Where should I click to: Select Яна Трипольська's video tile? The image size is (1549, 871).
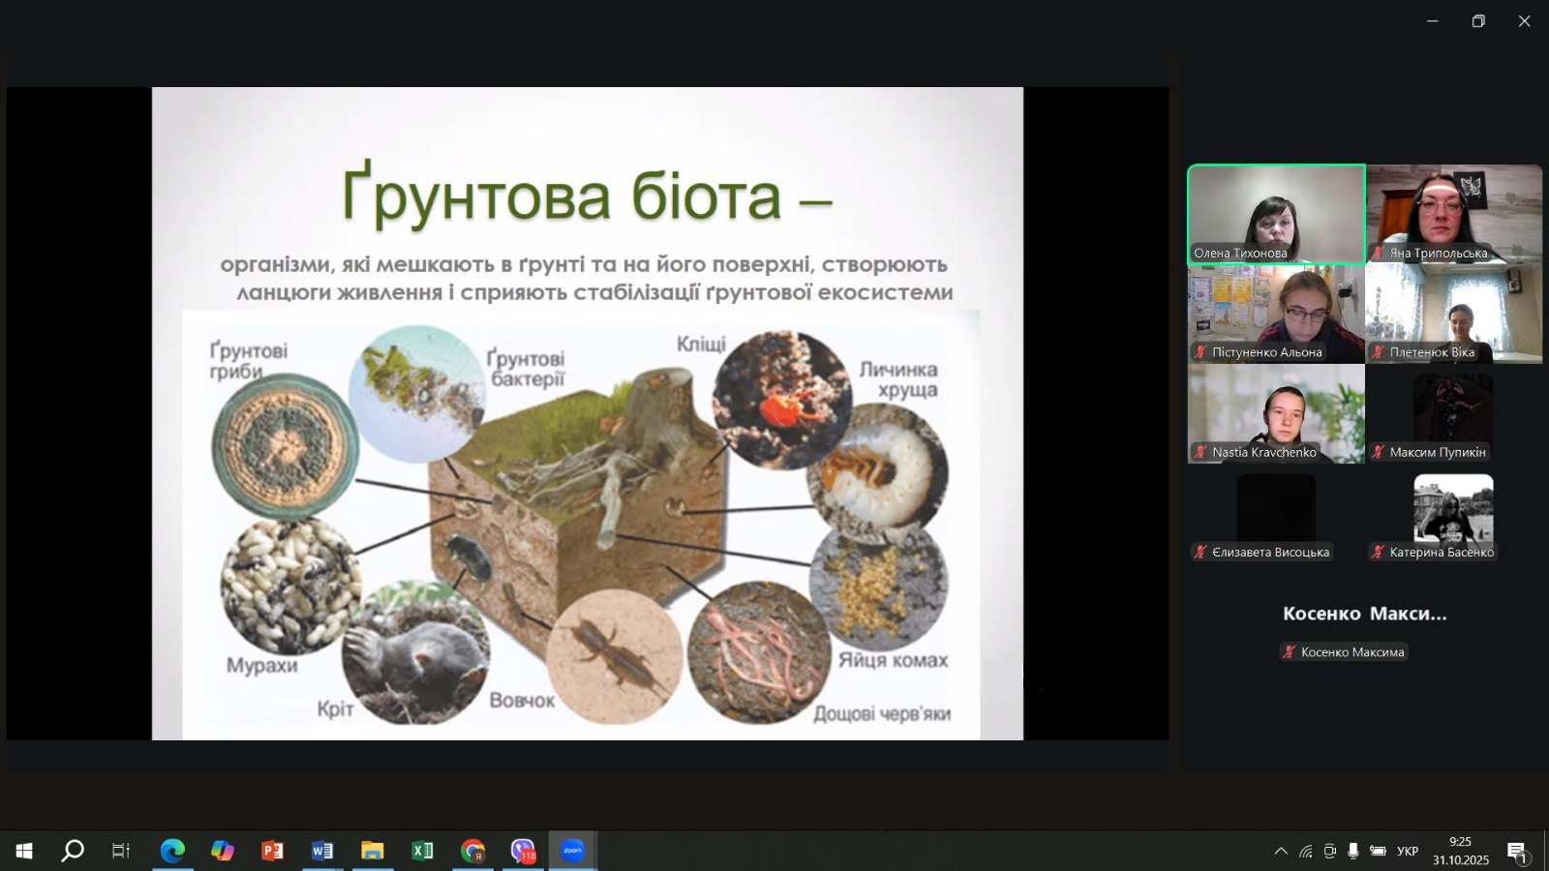1454,214
